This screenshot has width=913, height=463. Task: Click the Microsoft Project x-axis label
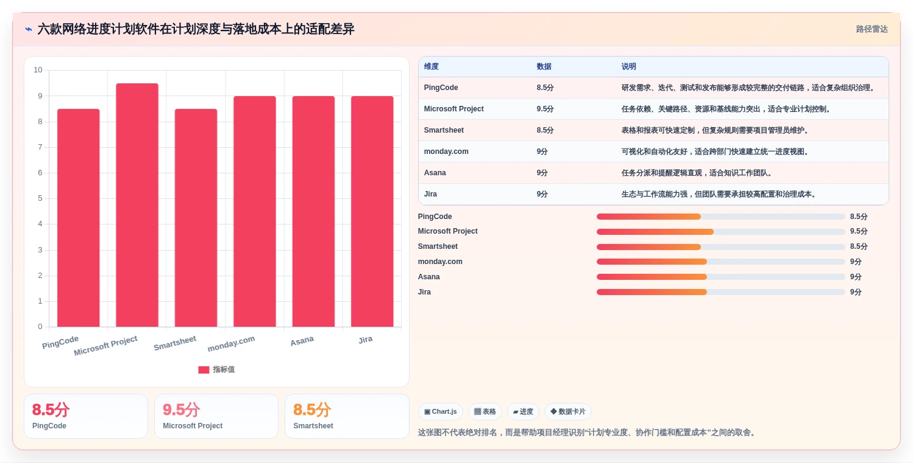pos(105,346)
